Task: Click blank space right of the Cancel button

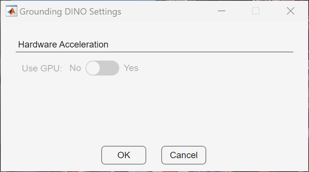Action: (x=255, y=155)
